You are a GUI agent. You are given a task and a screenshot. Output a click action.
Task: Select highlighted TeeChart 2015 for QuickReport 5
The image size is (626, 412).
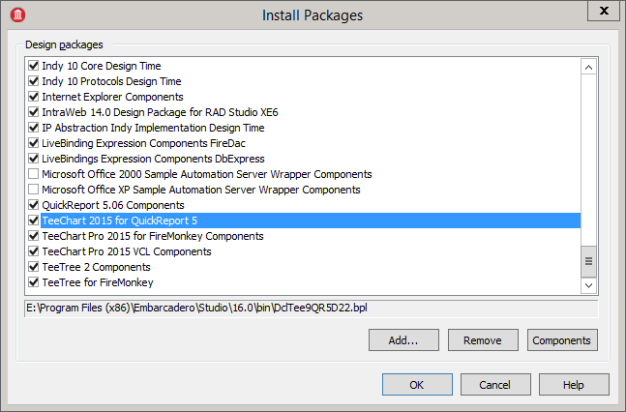pyautogui.click(x=311, y=221)
